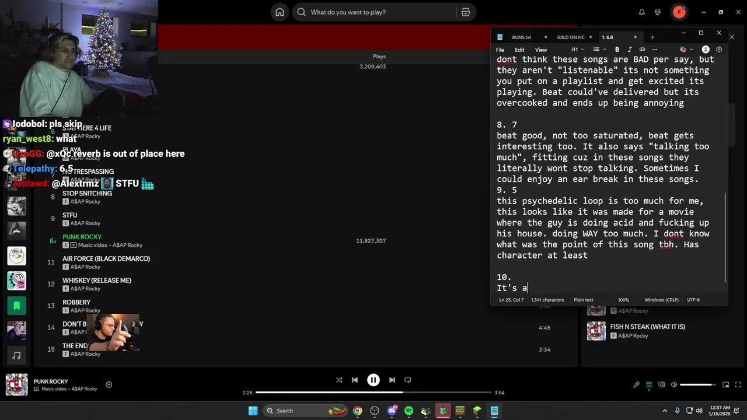The height and width of the screenshot is (420, 747).
Task: Seek on the Spotify song progress bar
Action: click(x=373, y=393)
